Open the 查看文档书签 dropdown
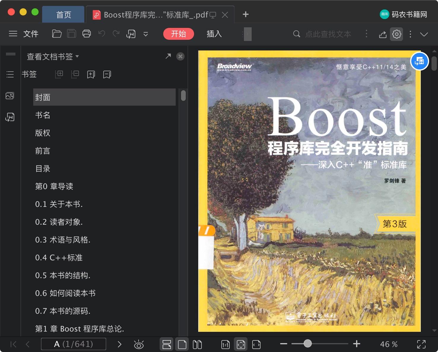This screenshot has width=438, height=352. click(x=53, y=56)
